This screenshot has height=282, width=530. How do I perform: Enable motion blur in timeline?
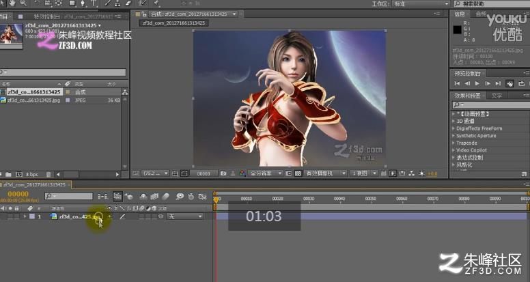coord(165,196)
